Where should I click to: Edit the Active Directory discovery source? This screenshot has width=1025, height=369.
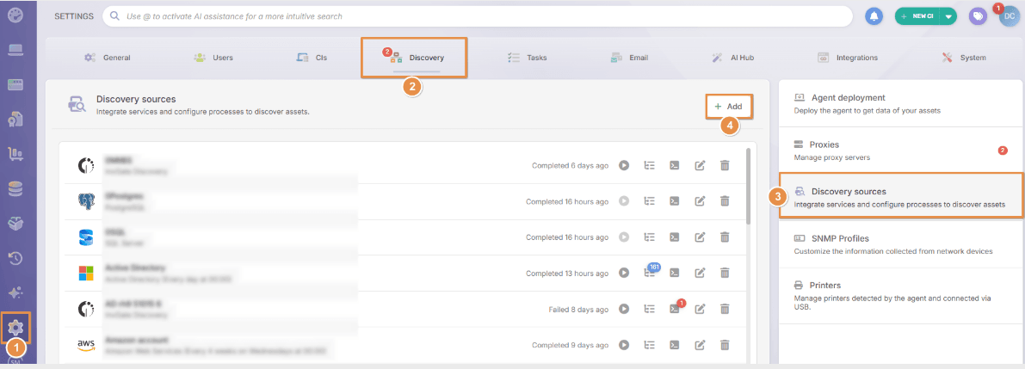pos(700,273)
